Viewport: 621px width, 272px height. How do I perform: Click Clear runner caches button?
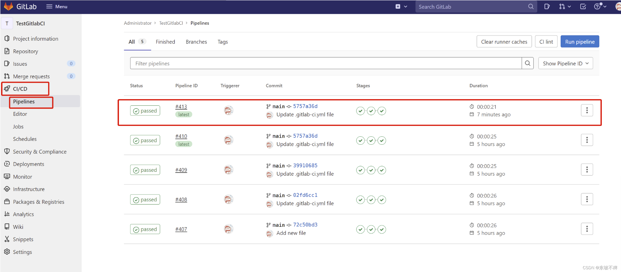pyautogui.click(x=504, y=42)
